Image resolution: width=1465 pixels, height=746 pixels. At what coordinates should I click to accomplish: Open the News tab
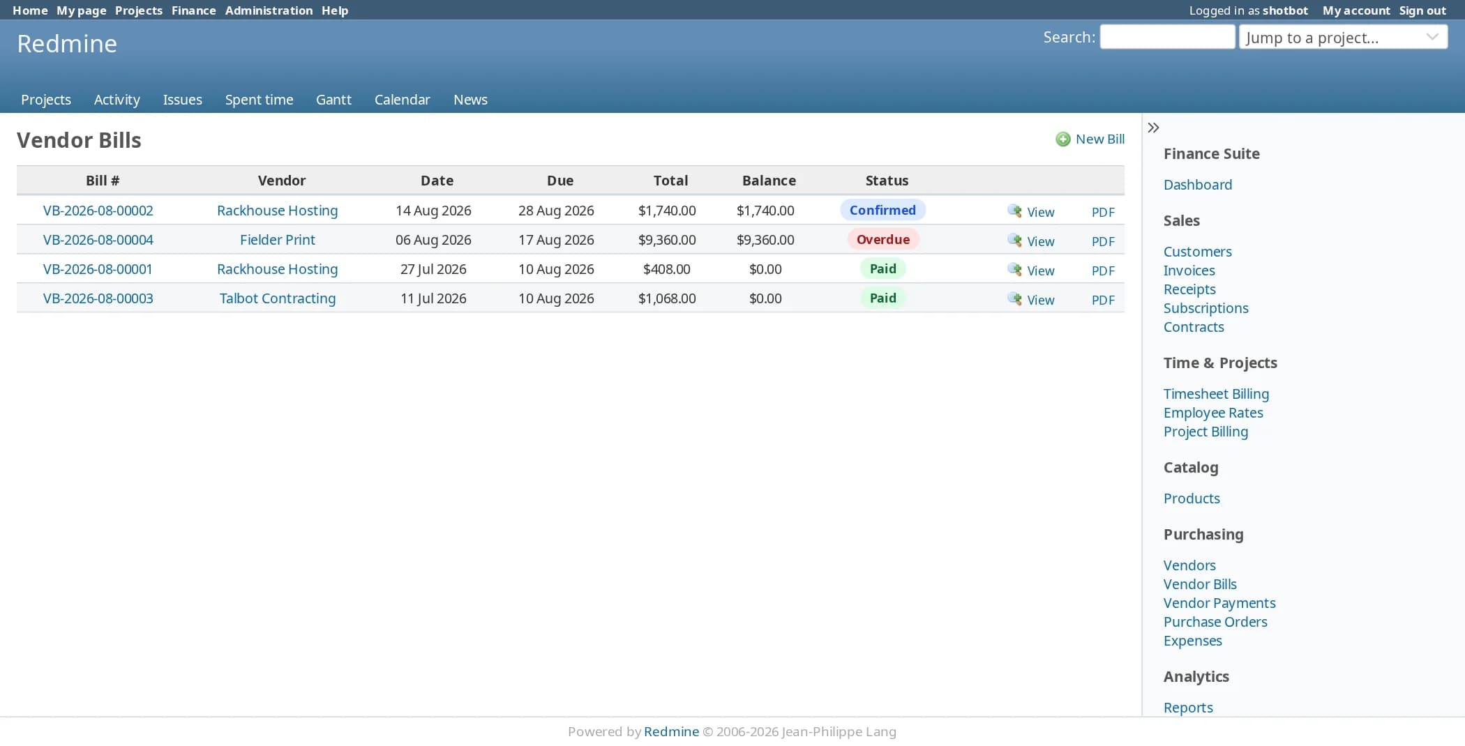click(x=470, y=100)
